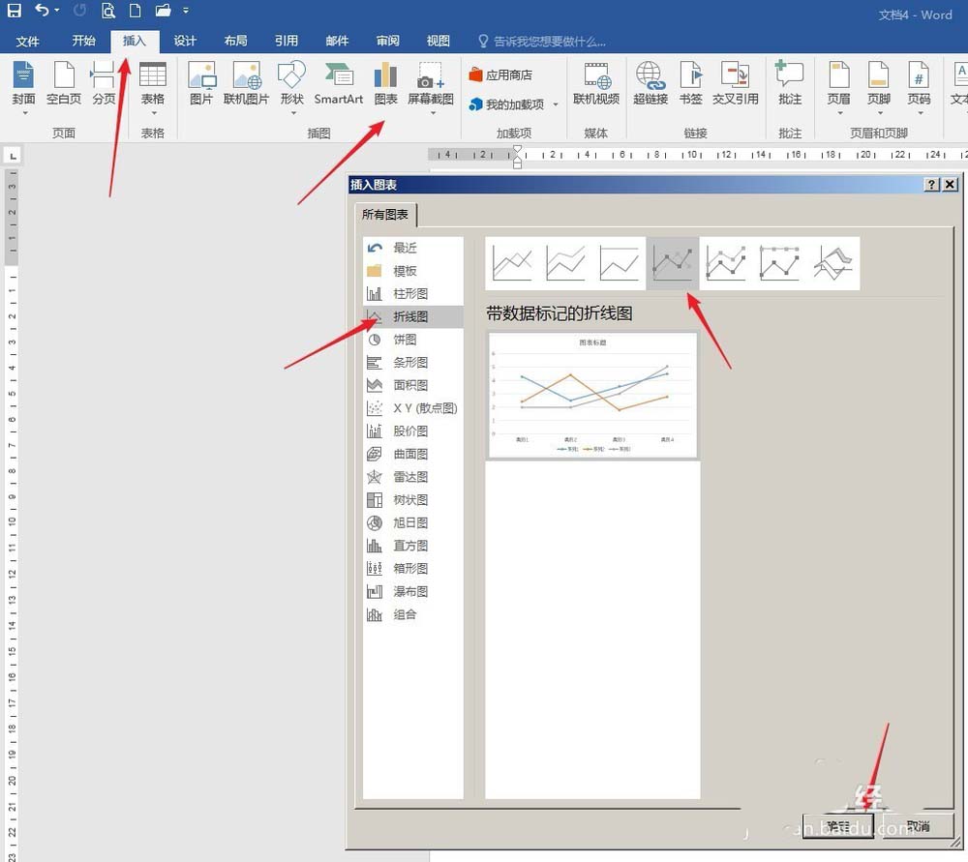
Task: Select the 3D line chart subtype
Action: pos(834,263)
